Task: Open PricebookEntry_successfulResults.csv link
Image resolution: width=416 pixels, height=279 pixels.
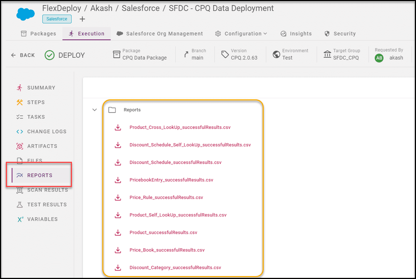Action: point(171,180)
